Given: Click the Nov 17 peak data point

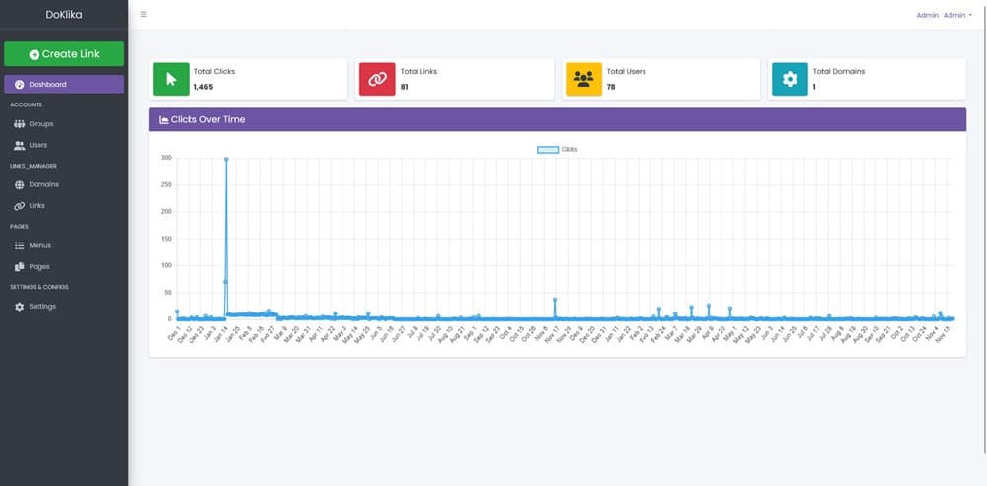Looking at the screenshot, I should pyautogui.click(x=555, y=299).
